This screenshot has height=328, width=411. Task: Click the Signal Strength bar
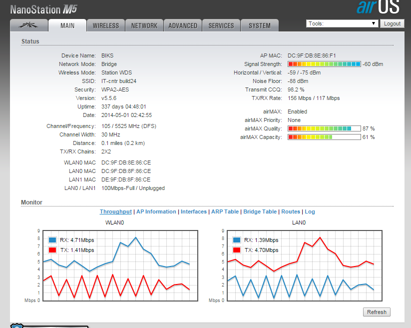pyautogui.click(x=324, y=64)
